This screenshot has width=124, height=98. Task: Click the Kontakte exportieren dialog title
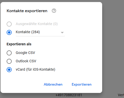coord(27,11)
